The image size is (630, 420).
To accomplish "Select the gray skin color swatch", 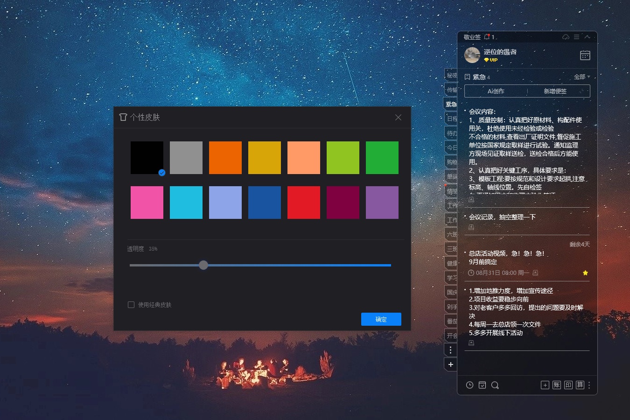I will 186,158.
